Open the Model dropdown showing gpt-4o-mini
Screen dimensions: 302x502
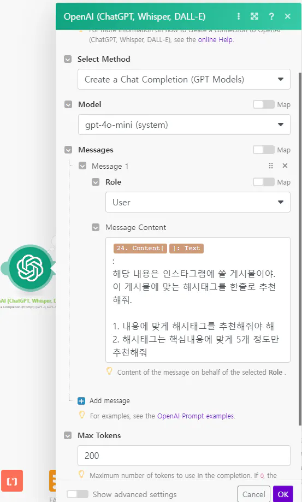tap(184, 125)
